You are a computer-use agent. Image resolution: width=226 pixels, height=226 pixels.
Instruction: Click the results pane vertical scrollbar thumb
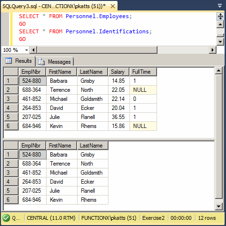click(x=219, y=137)
